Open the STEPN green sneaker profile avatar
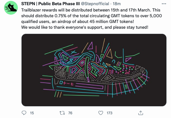This screenshot has width=171, height=118. click(11, 8)
